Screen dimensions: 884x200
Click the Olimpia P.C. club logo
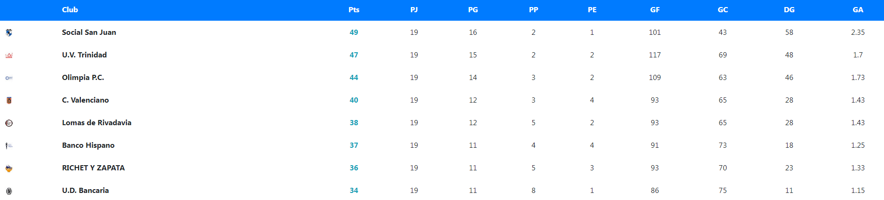pos(9,78)
